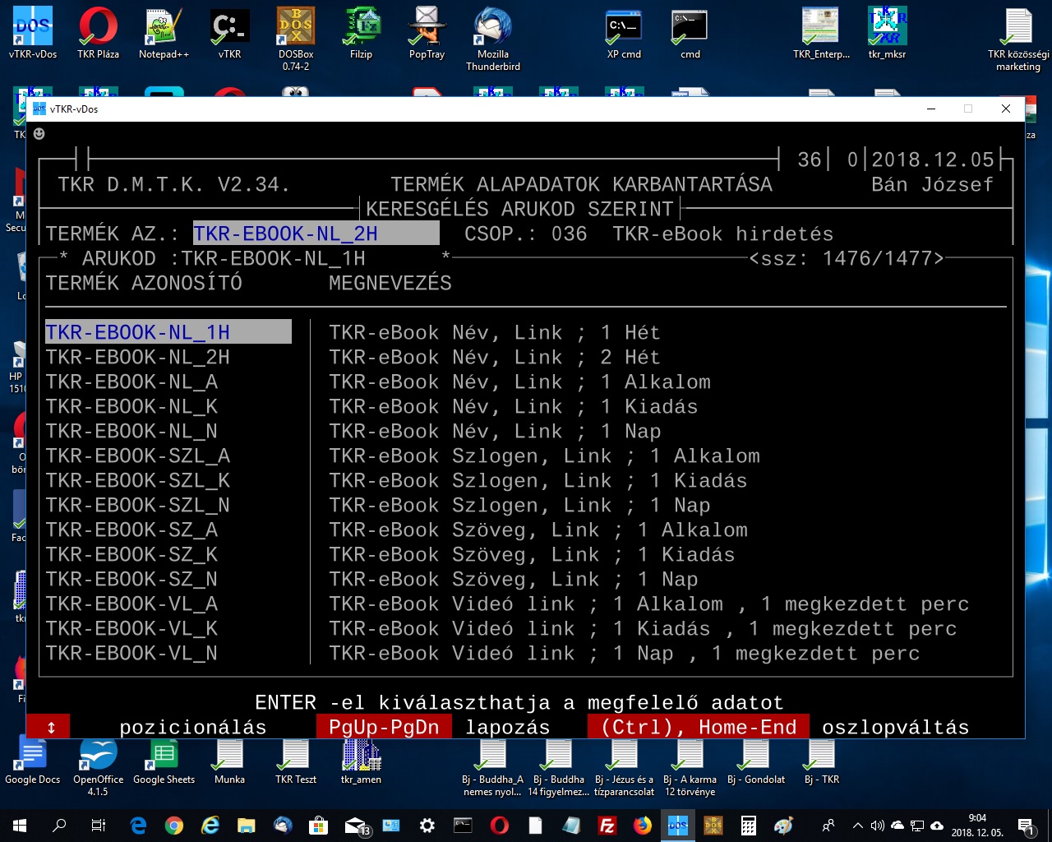Image resolution: width=1052 pixels, height=842 pixels.
Task: Open the XP cmd desktop shortcut
Action: click(624, 33)
